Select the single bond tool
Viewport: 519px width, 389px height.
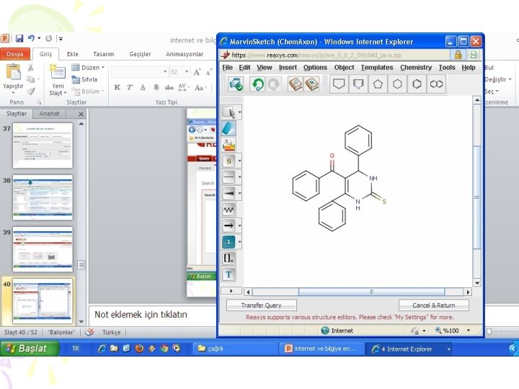coord(229,177)
